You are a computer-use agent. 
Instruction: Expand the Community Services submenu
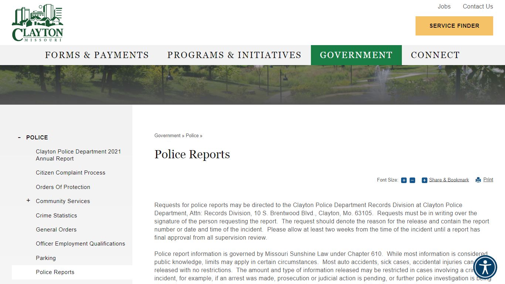[28, 200]
